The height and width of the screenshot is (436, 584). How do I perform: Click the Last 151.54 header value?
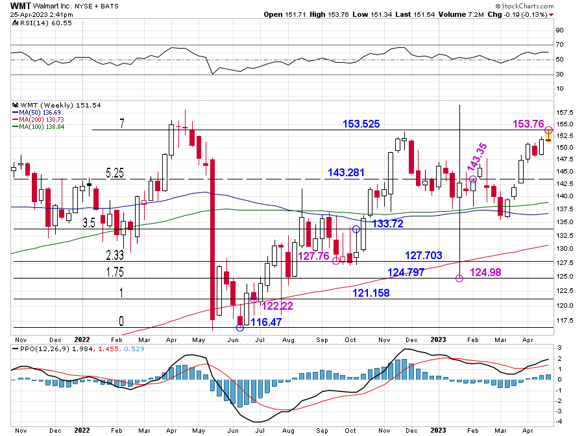coord(415,14)
